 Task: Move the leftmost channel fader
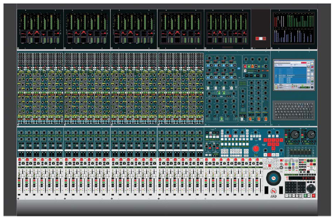(x=22, y=176)
